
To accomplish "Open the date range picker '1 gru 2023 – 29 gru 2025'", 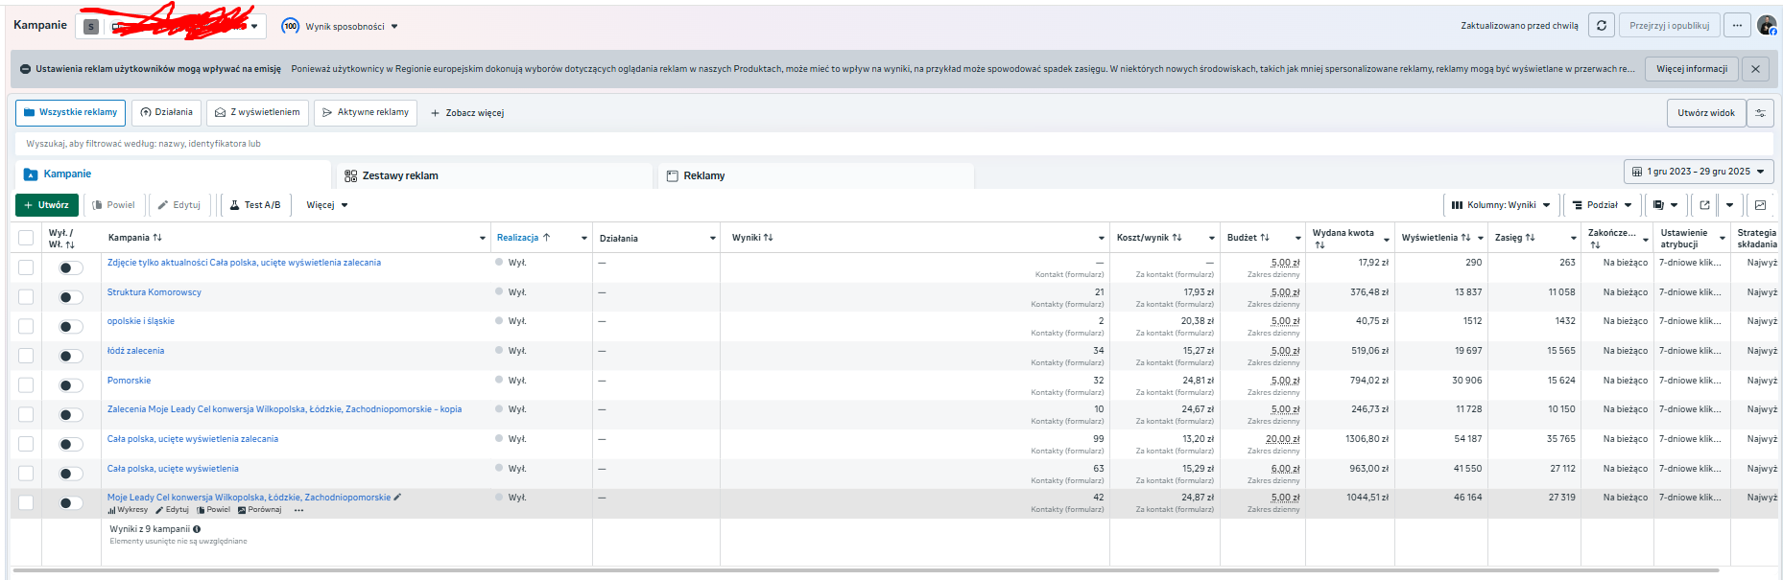I will [x=1699, y=172].
